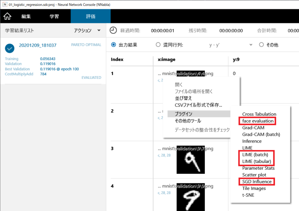Click the elapsed time clock icon
Image resolution: width=299 pixels, height=211 pixels.
coord(113,30)
